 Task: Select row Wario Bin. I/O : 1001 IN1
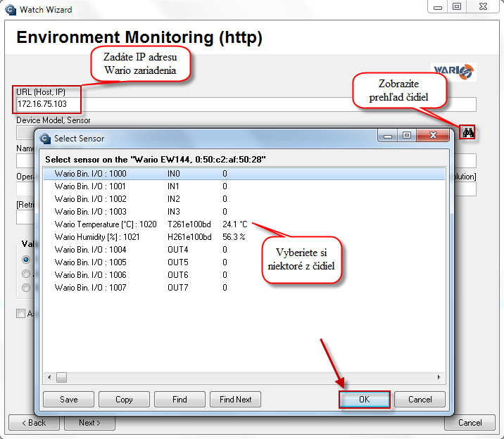[244, 186]
